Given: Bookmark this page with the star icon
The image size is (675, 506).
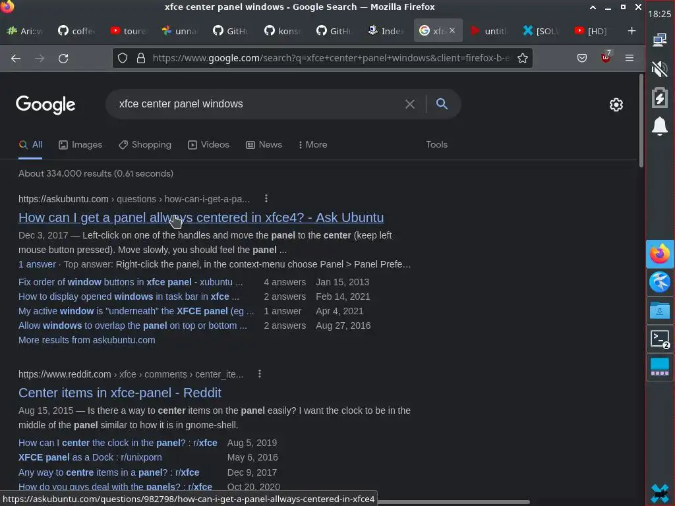Looking at the screenshot, I should (x=523, y=58).
